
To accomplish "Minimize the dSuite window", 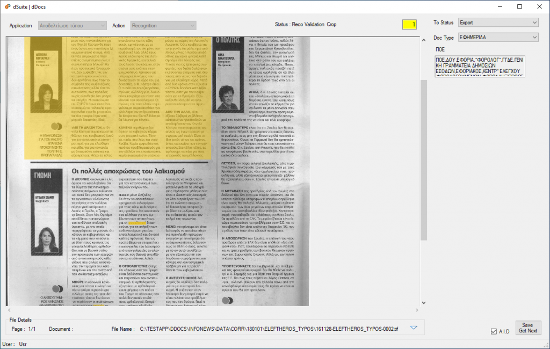I will coord(495,6).
